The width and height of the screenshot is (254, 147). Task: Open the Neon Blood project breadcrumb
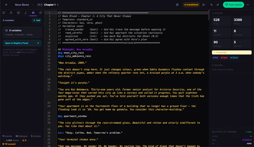tap(22, 5)
